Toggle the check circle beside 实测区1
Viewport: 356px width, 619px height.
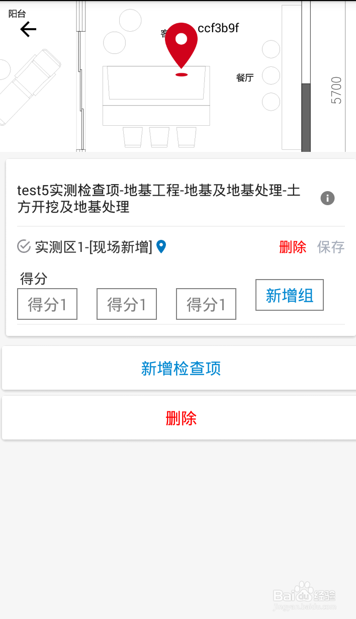pyautogui.click(x=24, y=246)
